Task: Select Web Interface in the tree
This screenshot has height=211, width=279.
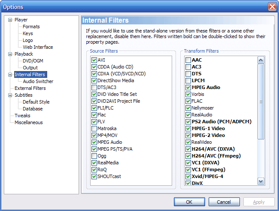Action: [38, 47]
